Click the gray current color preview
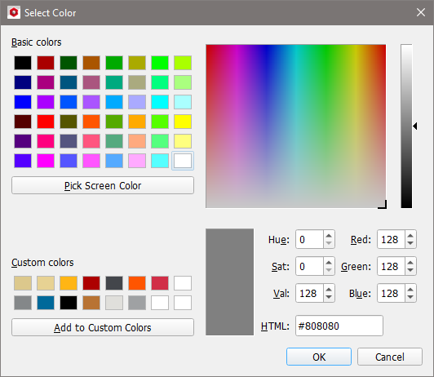434x377 pixels. tap(229, 282)
